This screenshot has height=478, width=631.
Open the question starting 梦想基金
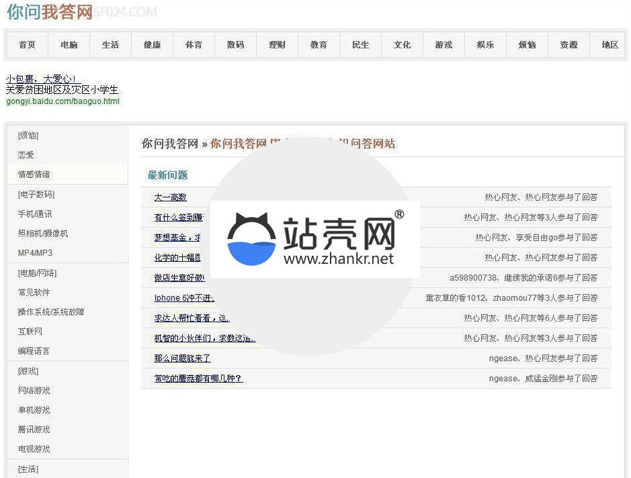(177, 238)
